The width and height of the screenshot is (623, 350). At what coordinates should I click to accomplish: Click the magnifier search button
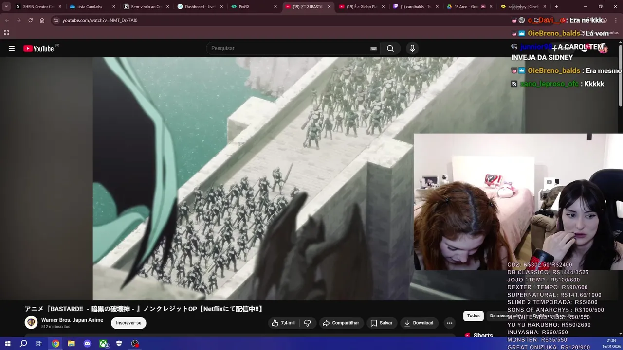(390, 48)
